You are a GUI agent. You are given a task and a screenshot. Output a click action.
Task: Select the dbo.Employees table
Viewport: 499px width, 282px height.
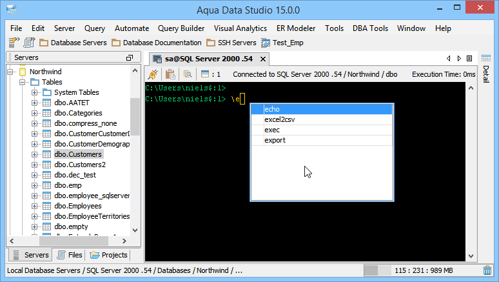point(77,206)
